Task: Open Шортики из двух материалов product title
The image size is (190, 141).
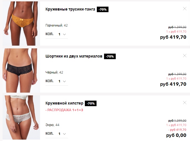Action: [74, 56]
